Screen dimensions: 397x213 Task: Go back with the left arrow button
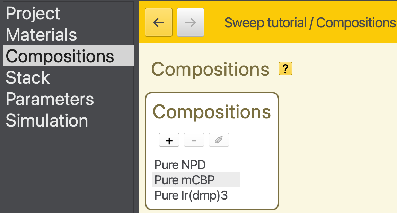(159, 22)
